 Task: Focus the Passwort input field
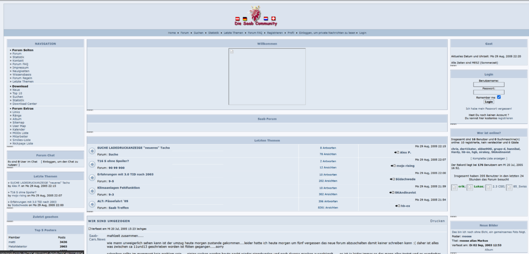pyautogui.click(x=489, y=92)
